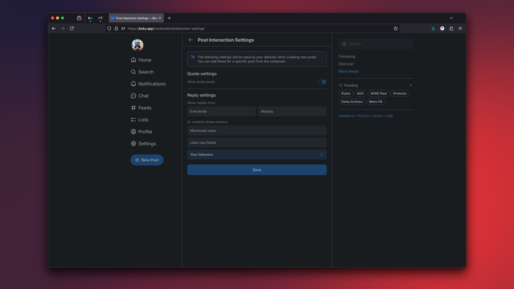This screenshot has height=289, width=514.
Task: Open Profile from the sidebar
Action: click(141, 132)
